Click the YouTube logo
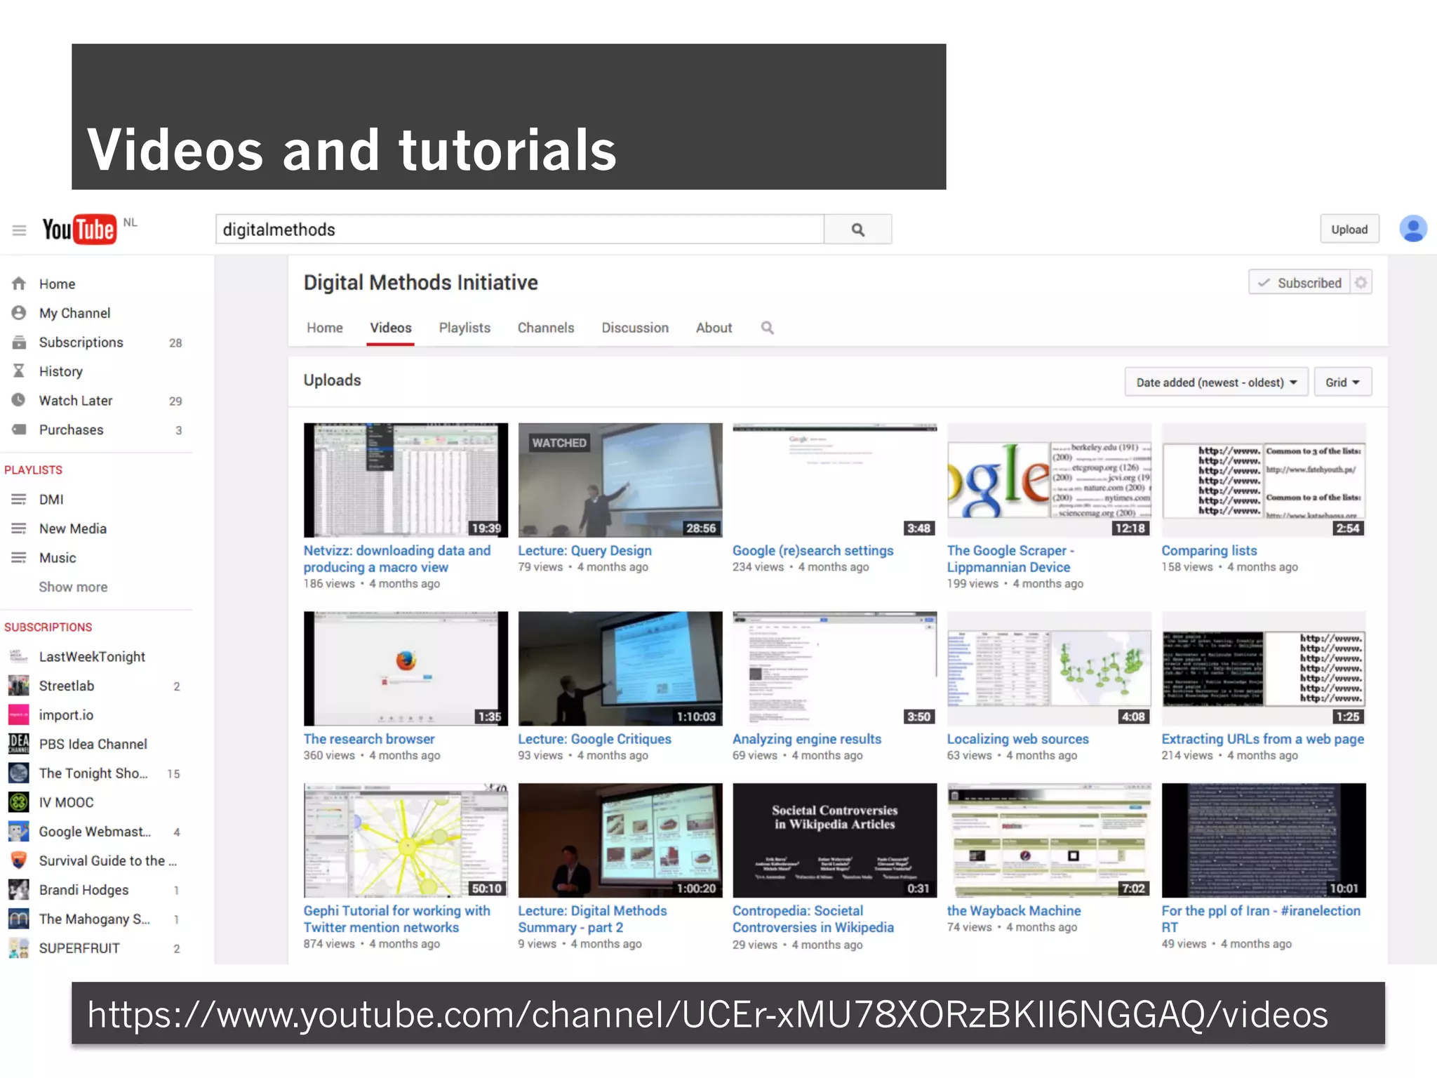The image size is (1437, 1078). click(x=79, y=229)
